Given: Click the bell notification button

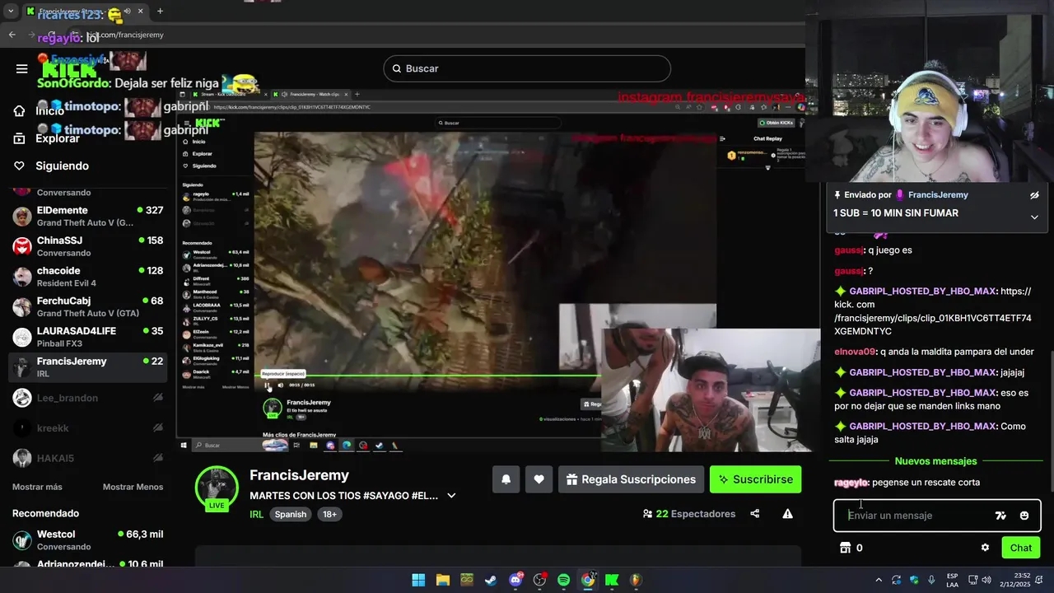Looking at the screenshot, I should 506,479.
